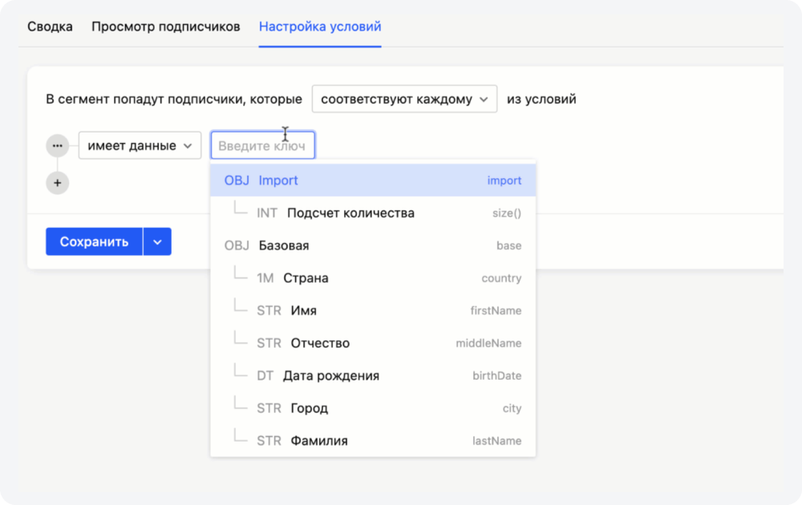Screen dimensions: 802x505
Task: Expand the 'имеет данные' dropdown
Action: pyautogui.click(x=140, y=146)
